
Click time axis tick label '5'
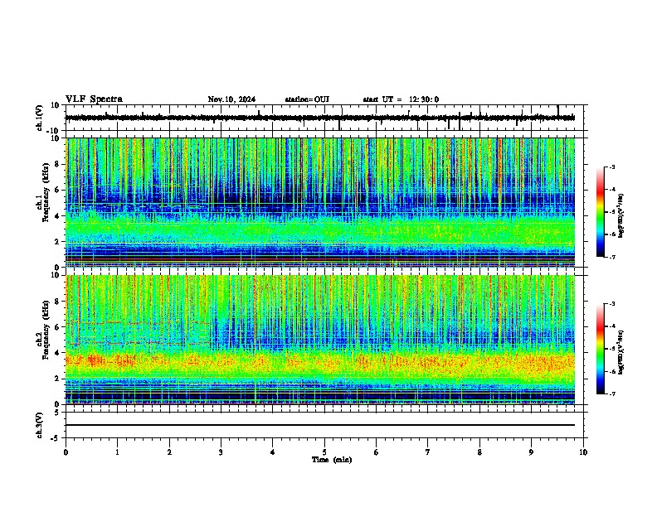coord(324,452)
